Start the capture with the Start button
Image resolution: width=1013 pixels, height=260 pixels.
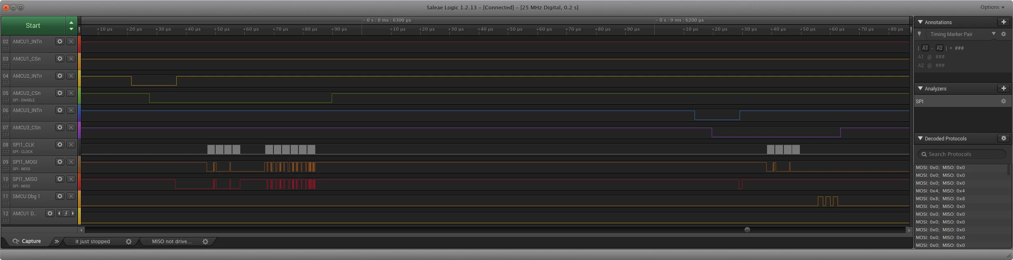[33, 25]
